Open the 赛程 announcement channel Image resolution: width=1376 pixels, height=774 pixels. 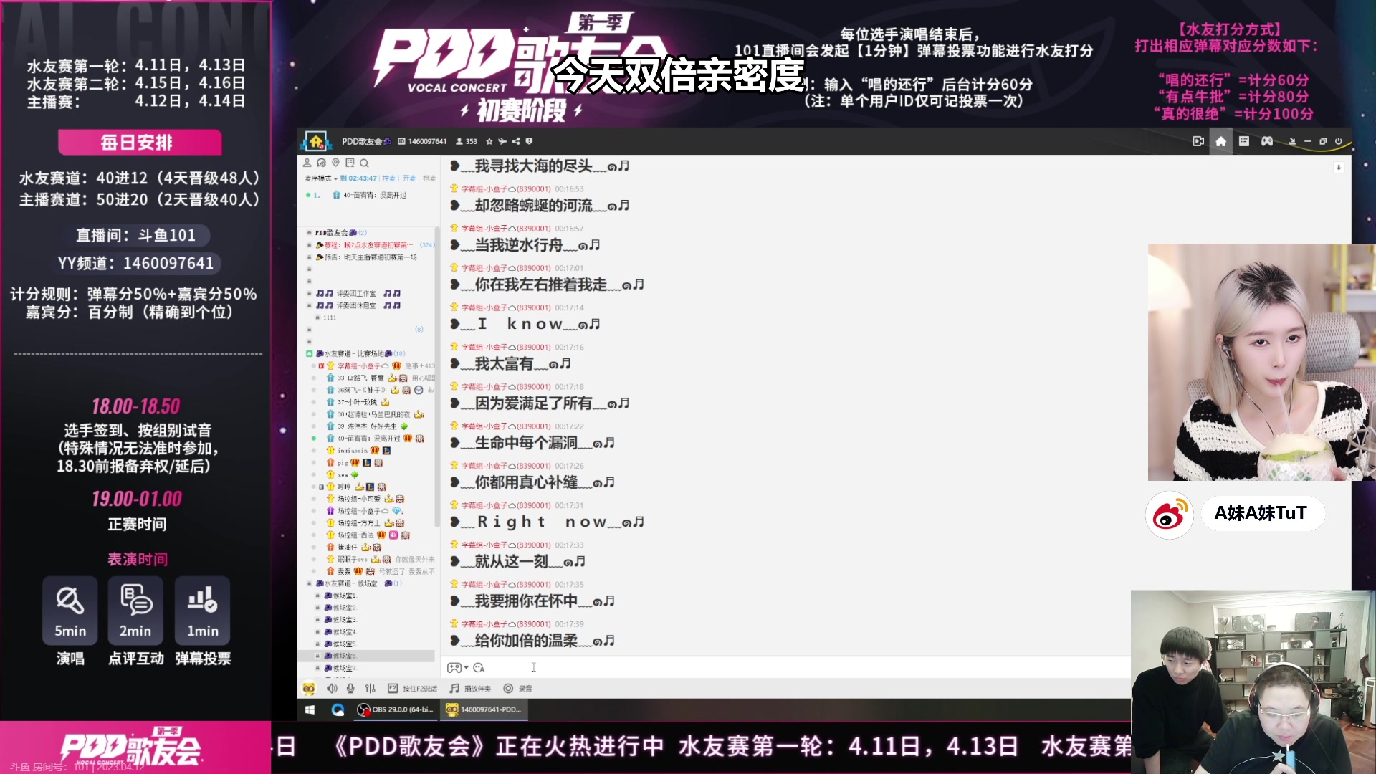point(369,245)
